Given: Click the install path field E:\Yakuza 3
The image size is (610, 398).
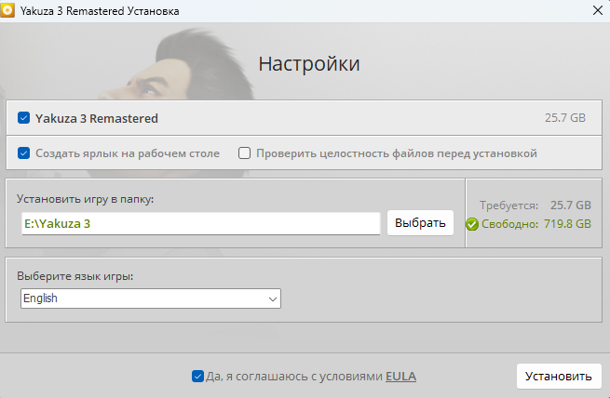Looking at the screenshot, I should [x=201, y=224].
